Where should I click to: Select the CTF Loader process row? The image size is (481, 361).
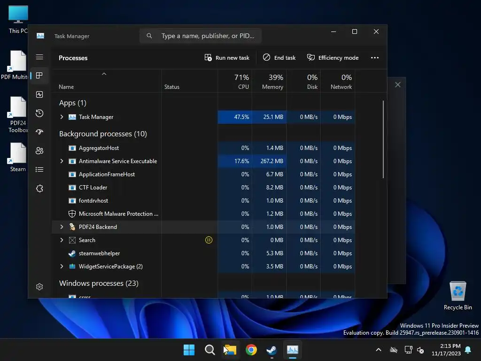pyautogui.click(x=204, y=188)
